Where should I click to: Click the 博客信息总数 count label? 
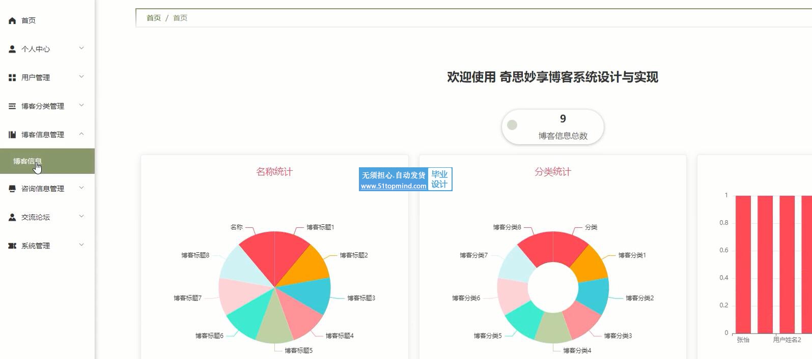pos(563,136)
